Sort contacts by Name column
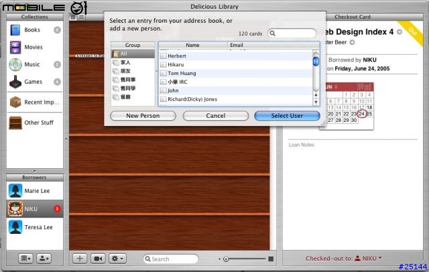Screen dimensions: 429x272 pos(192,45)
